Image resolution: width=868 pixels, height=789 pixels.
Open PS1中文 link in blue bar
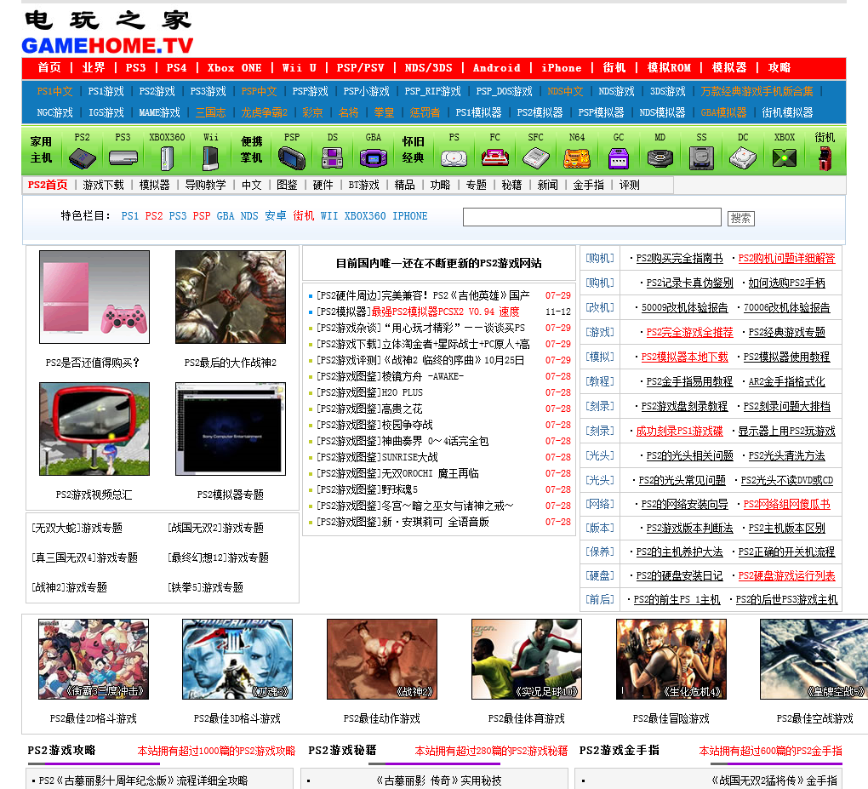[54, 91]
